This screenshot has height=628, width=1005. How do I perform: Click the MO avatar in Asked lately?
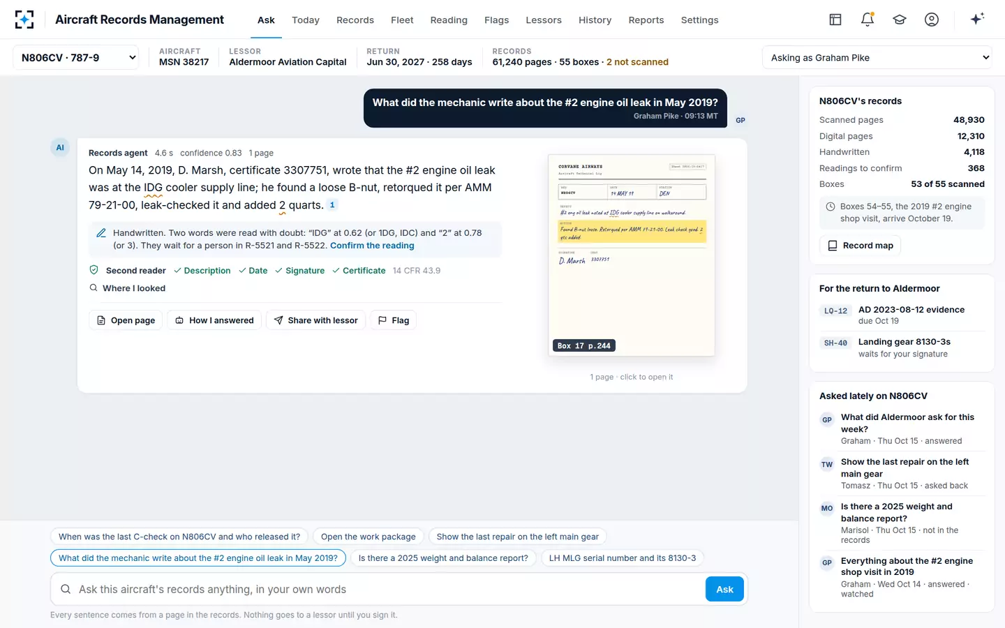coord(827,509)
